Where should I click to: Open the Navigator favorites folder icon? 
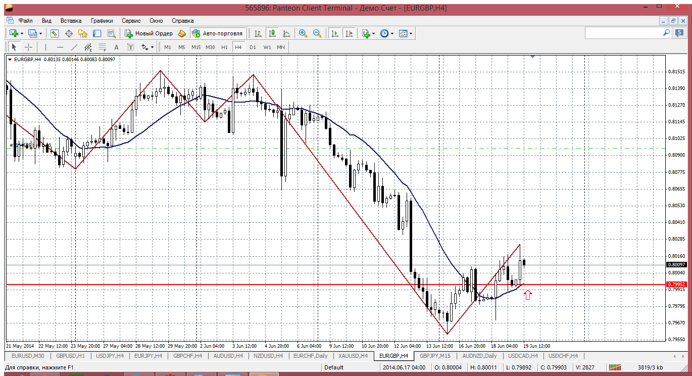tap(83, 33)
